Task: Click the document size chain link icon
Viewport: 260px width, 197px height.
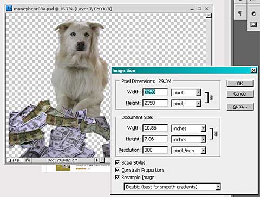Action: 216,134
